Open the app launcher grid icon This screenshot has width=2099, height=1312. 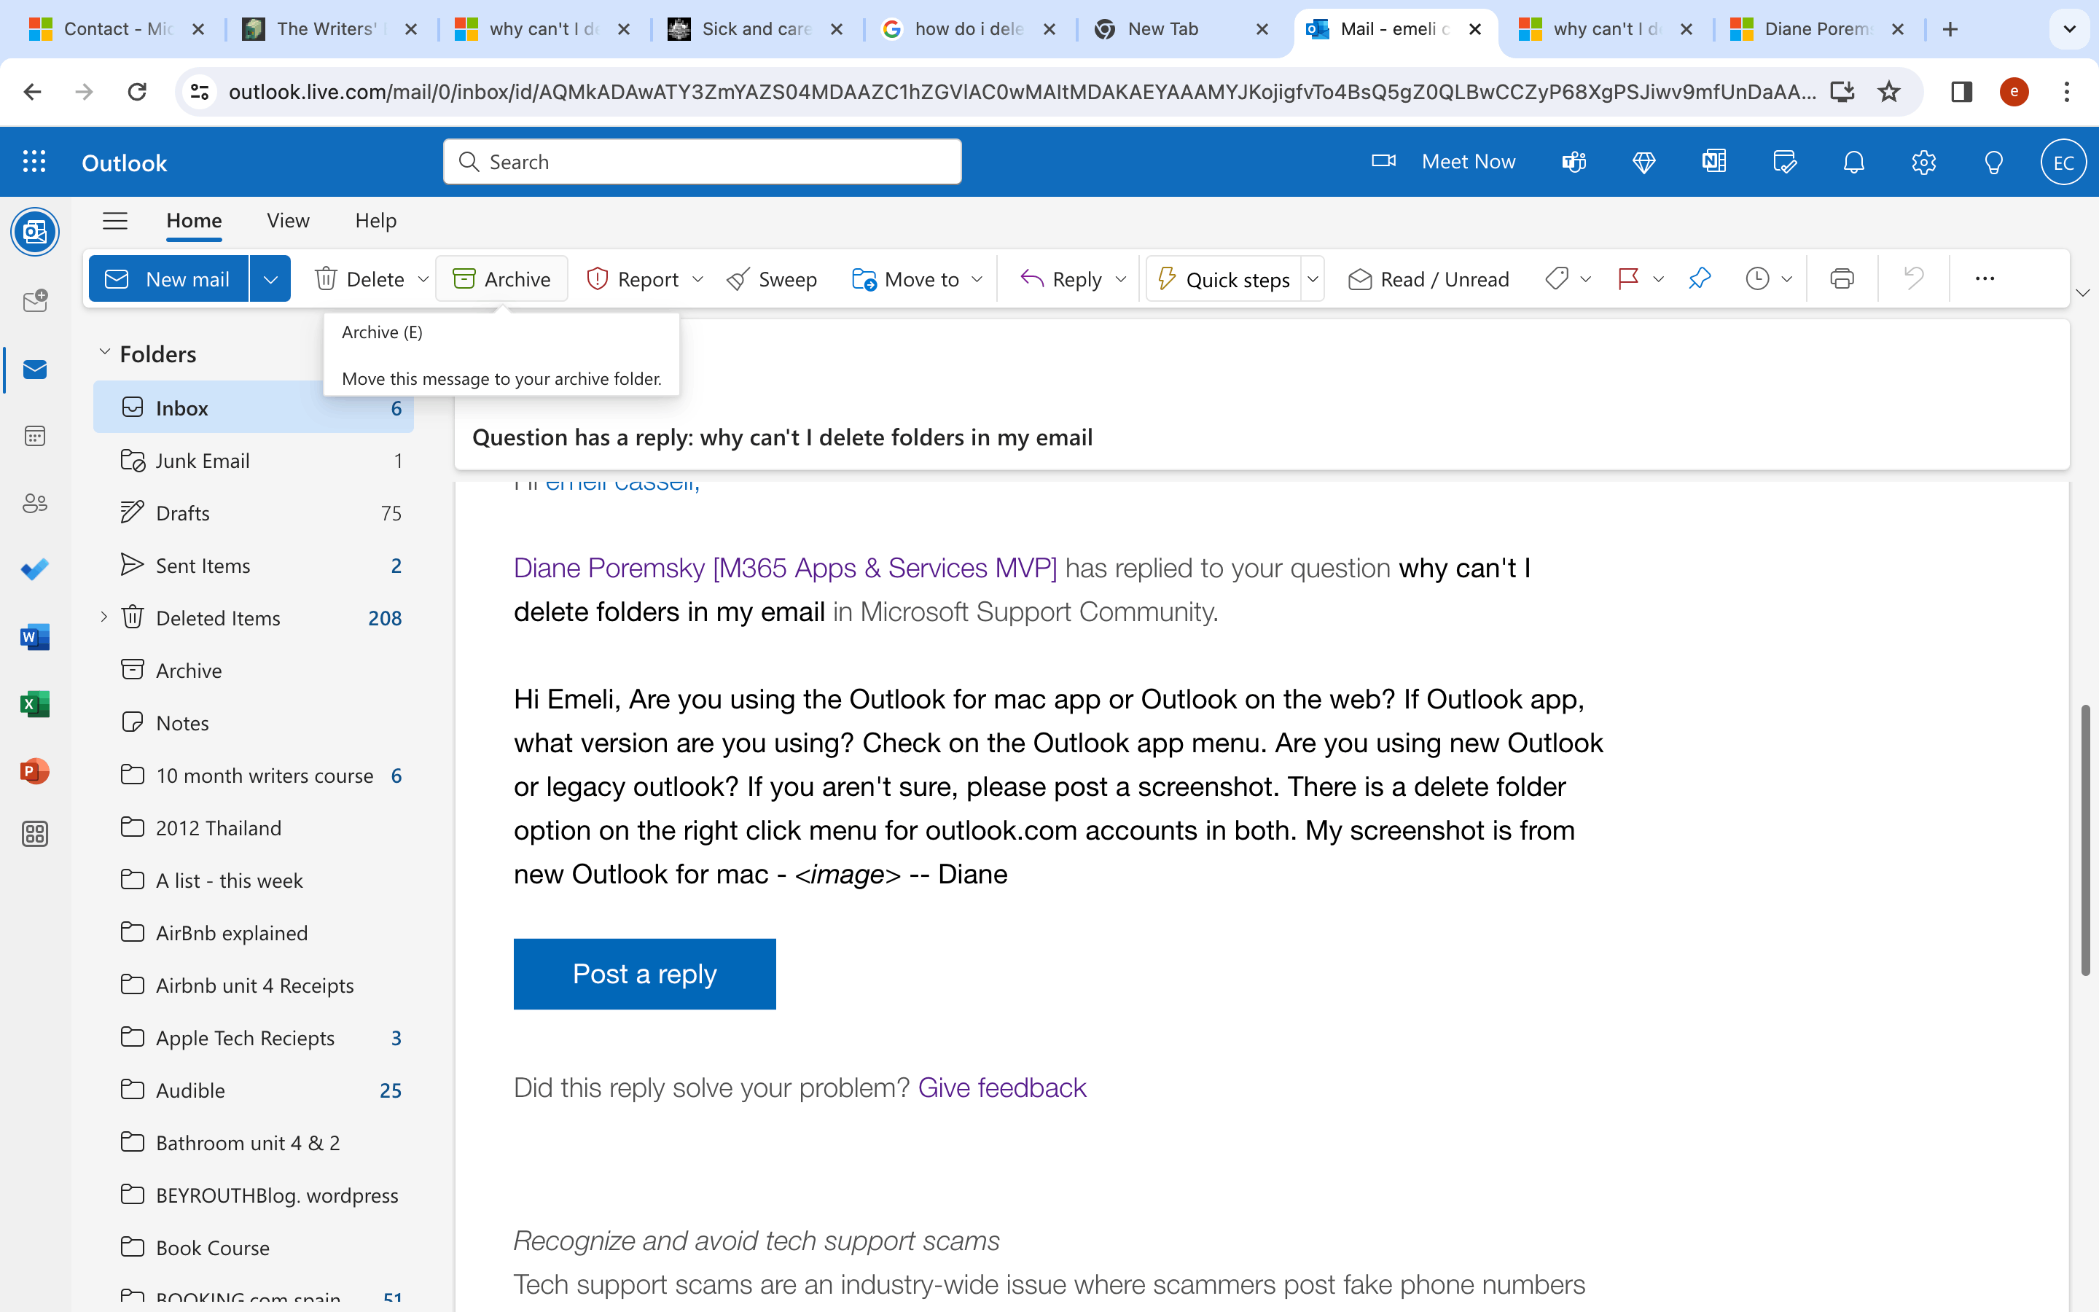(34, 163)
